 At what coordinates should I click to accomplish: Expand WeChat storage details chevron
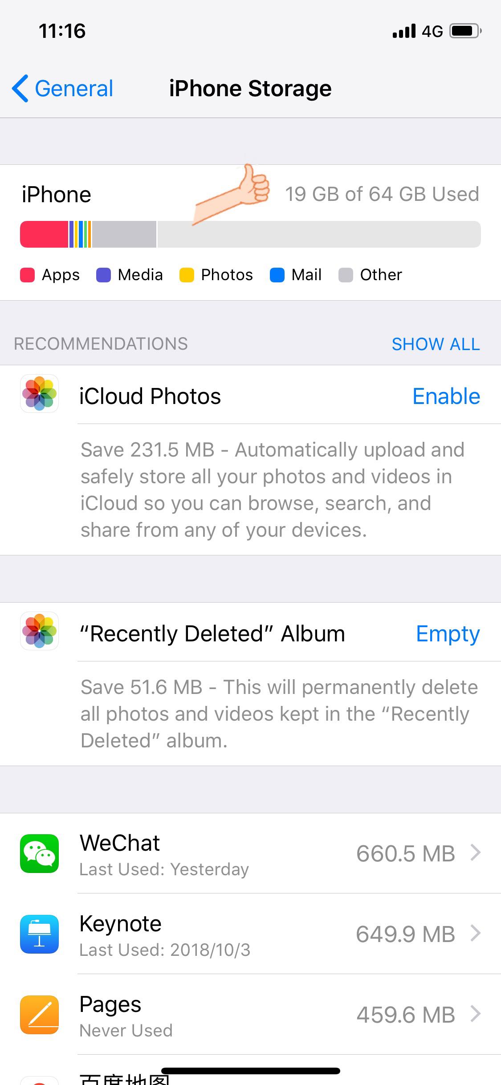(476, 853)
